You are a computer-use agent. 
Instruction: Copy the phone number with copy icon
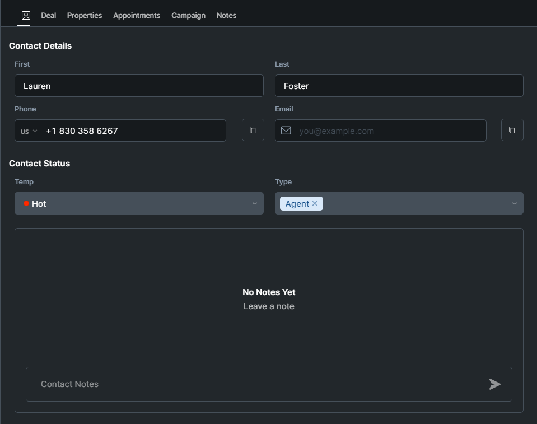pos(253,130)
